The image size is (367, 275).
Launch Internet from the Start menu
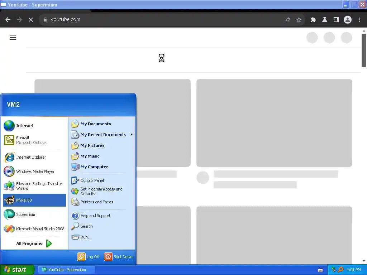coord(34,126)
